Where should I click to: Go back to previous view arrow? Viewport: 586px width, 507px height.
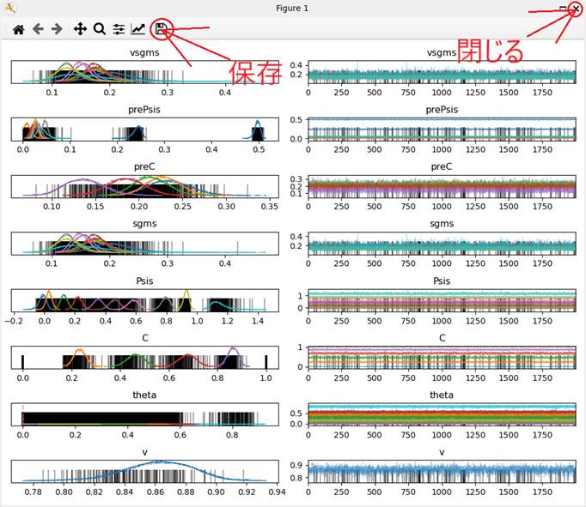(38, 29)
